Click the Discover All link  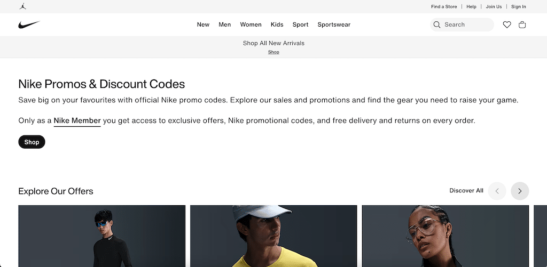466,191
